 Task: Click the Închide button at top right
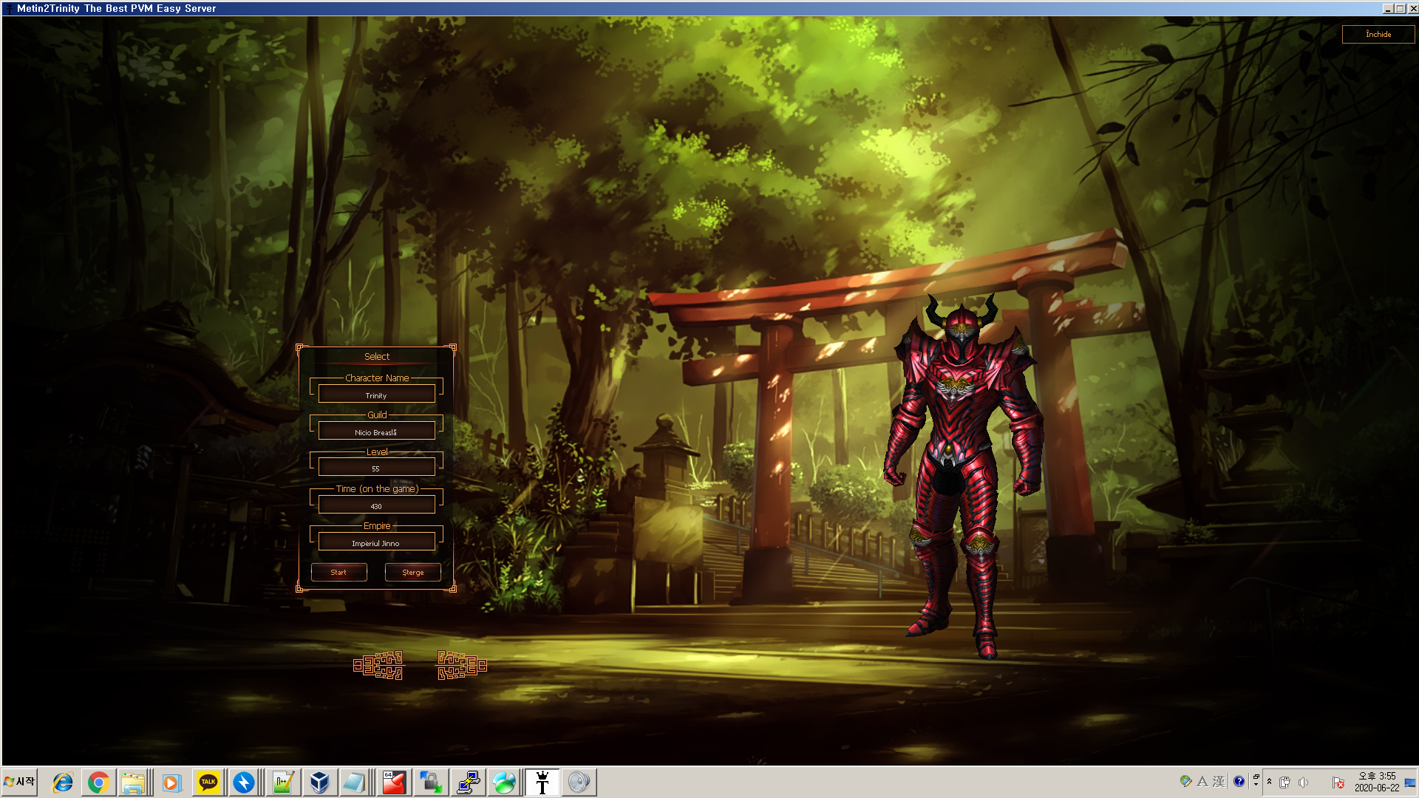click(1378, 34)
